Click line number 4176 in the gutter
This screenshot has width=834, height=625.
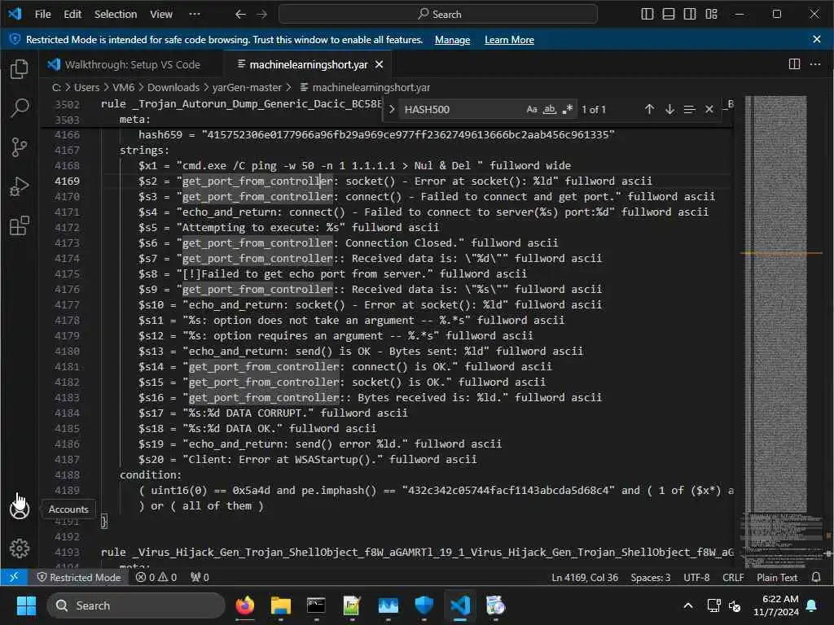click(67, 289)
